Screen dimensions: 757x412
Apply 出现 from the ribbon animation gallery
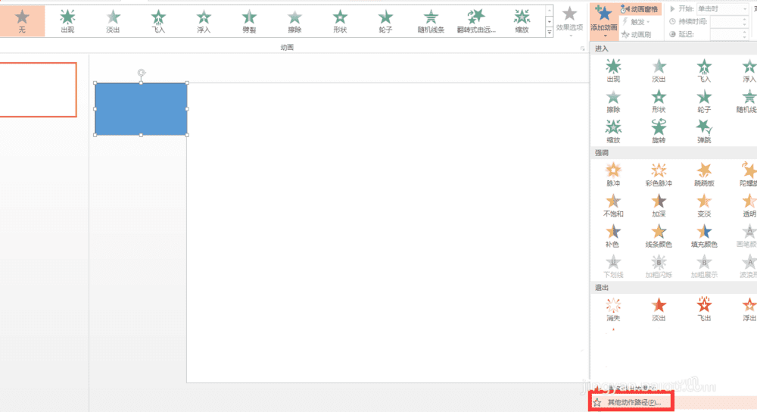(67, 20)
